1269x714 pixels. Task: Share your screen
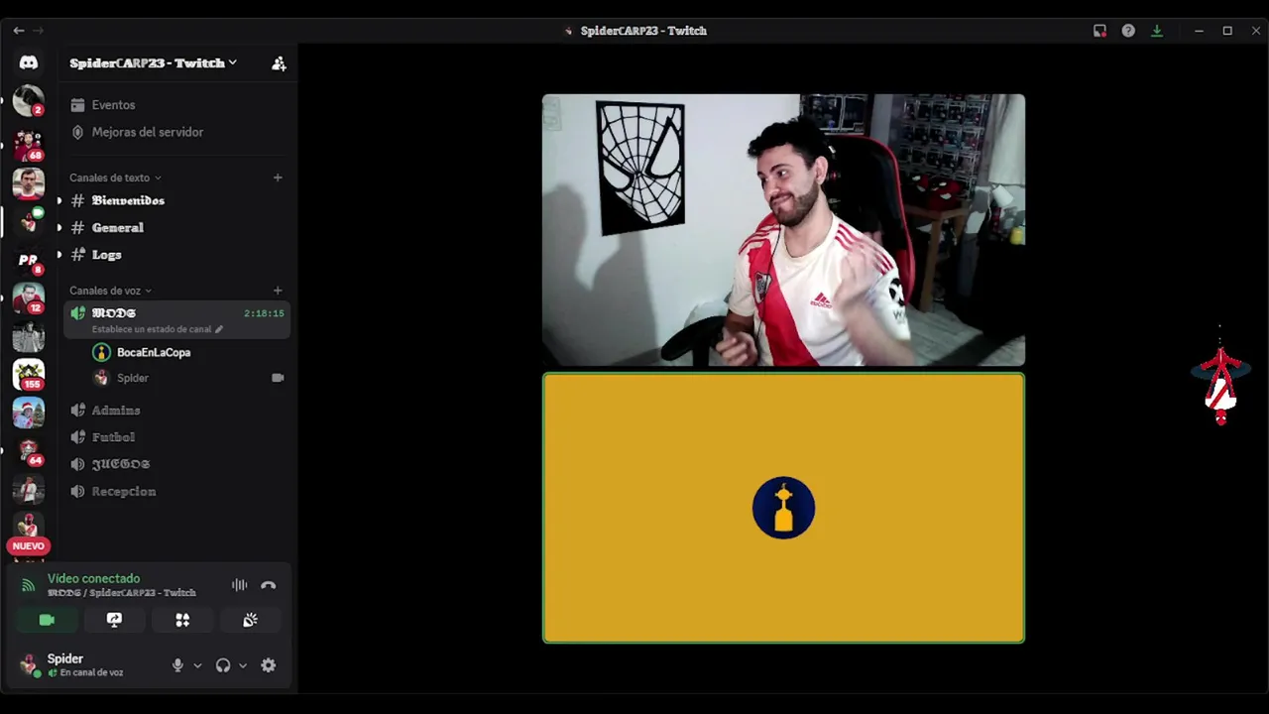pyautogui.click(x=114, y=620)
